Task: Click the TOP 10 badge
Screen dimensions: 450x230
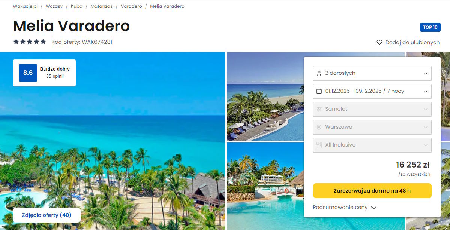Action: click(x=430, y=27)
